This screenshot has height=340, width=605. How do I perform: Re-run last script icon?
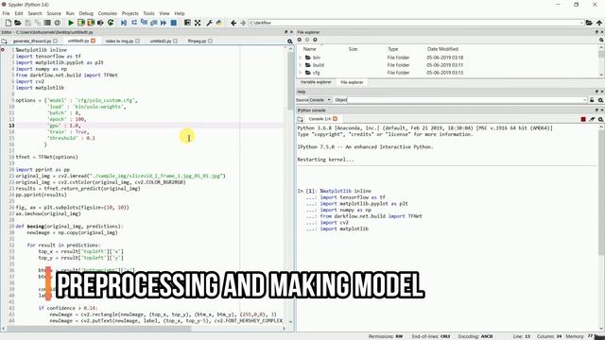pos(111,23)
